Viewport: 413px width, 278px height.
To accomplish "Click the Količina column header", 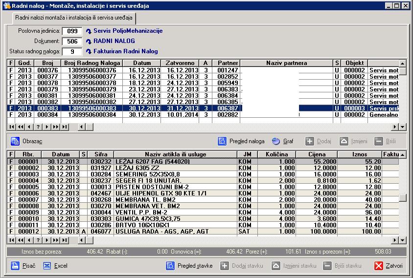I will (277, 154).
